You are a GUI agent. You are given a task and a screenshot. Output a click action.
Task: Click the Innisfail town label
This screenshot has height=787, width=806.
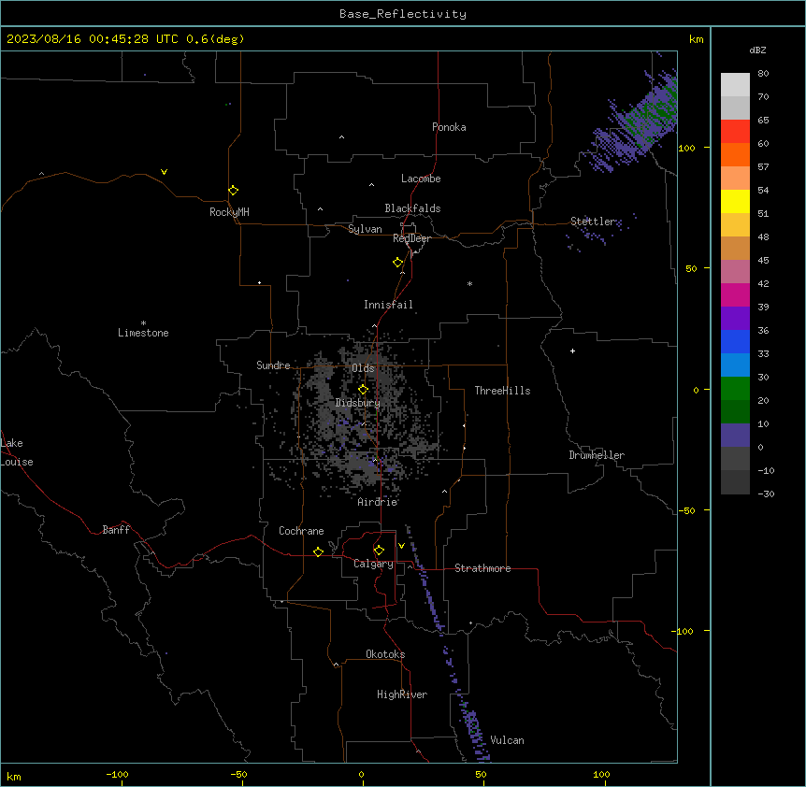(388, 305)
